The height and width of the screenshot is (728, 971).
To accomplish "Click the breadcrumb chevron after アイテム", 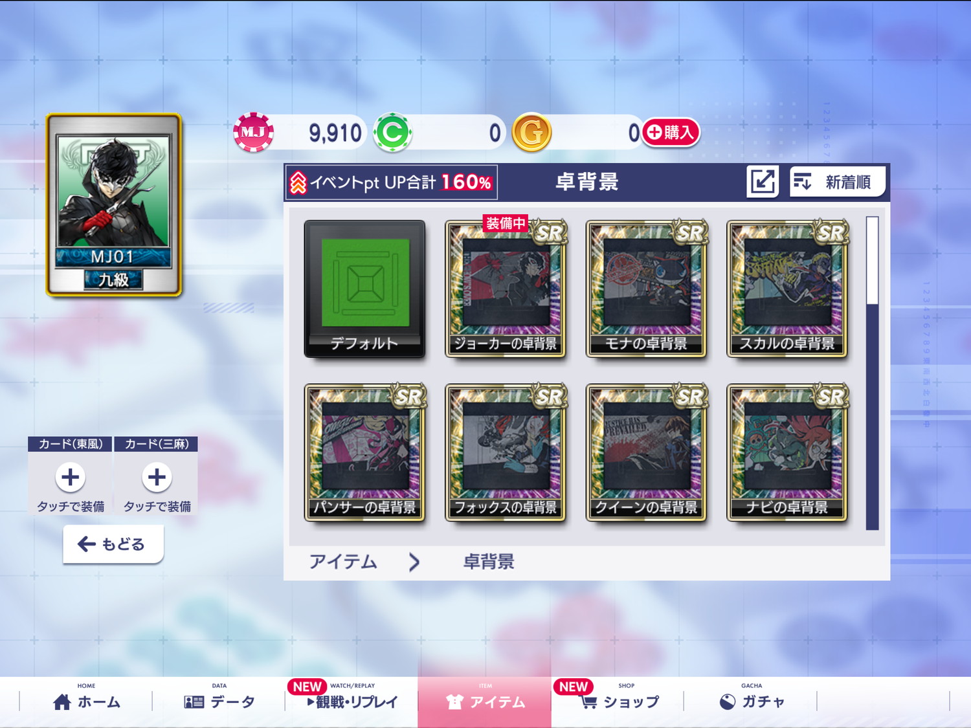I will coord(414,562).
